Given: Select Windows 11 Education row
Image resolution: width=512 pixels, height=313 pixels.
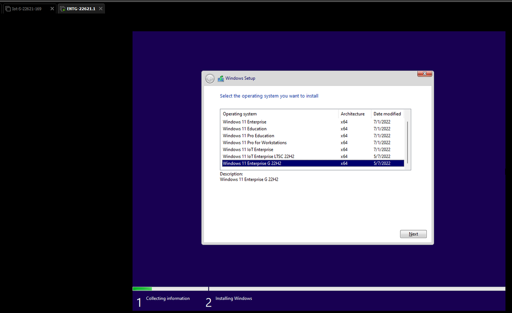Looking at the screenshot, I should (313, 129).
